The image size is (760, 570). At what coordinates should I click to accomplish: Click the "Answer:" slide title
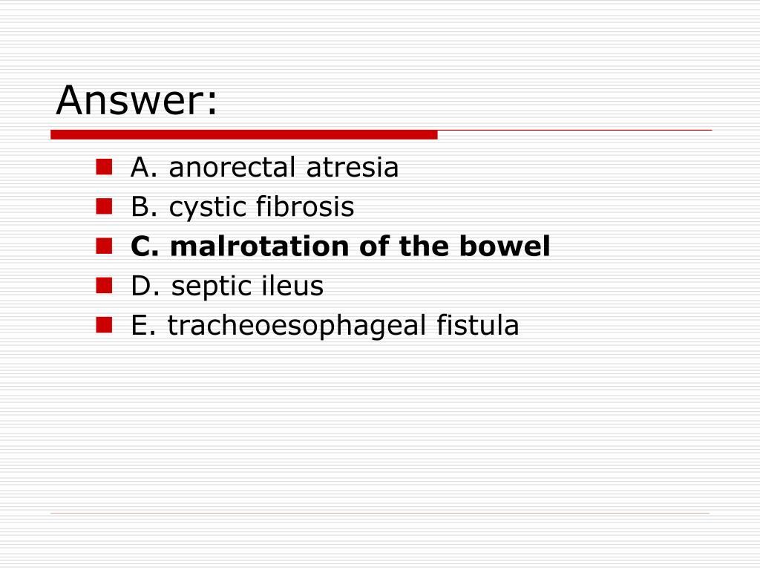click(137, 100)
